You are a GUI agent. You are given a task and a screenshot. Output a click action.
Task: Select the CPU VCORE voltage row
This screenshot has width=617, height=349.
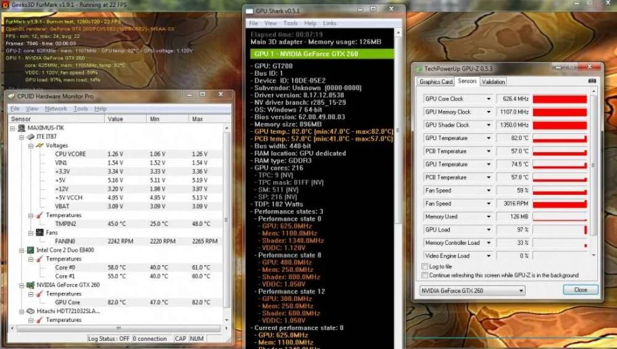click(116, 154)
